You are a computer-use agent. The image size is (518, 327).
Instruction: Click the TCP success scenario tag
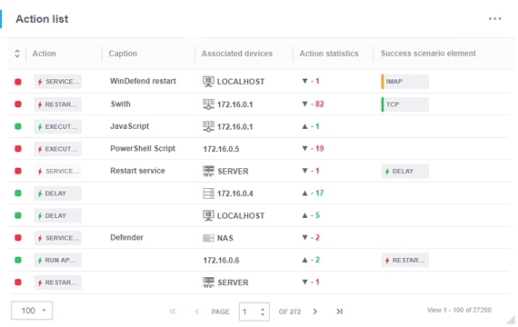[x=405, y=104]
